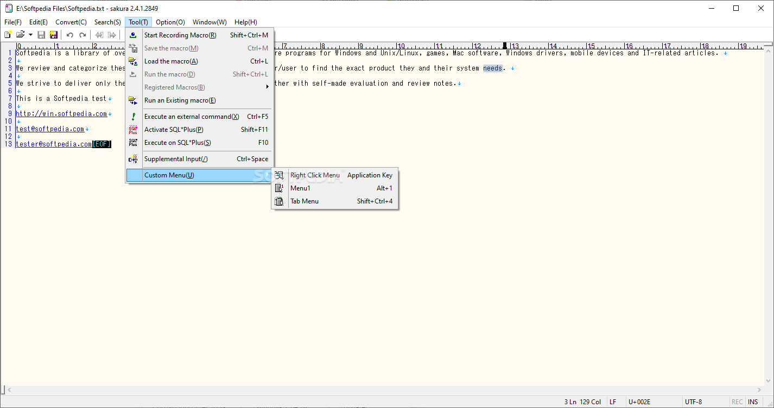The width and height of the screenshot is (774, 408).
Task: Open the http://win.softpedia.com link
Action: (61, 114)
